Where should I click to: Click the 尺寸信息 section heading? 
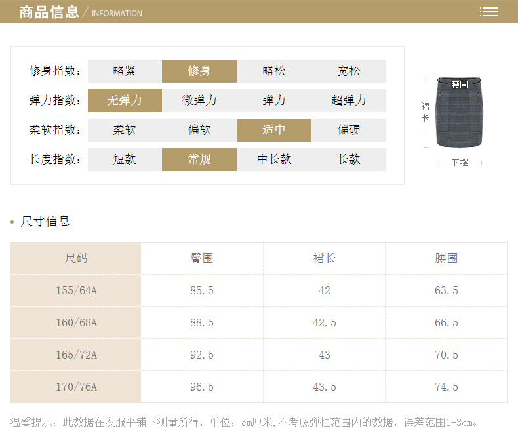pyautogui.click(x=45, y=221)
